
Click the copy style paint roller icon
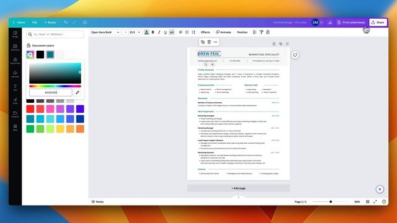[261, 32]
